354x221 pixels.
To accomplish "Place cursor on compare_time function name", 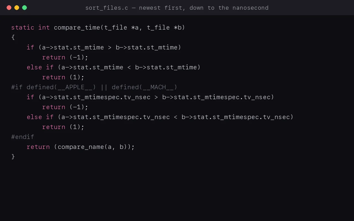I will pyautogui.click(x=77, y=28).
